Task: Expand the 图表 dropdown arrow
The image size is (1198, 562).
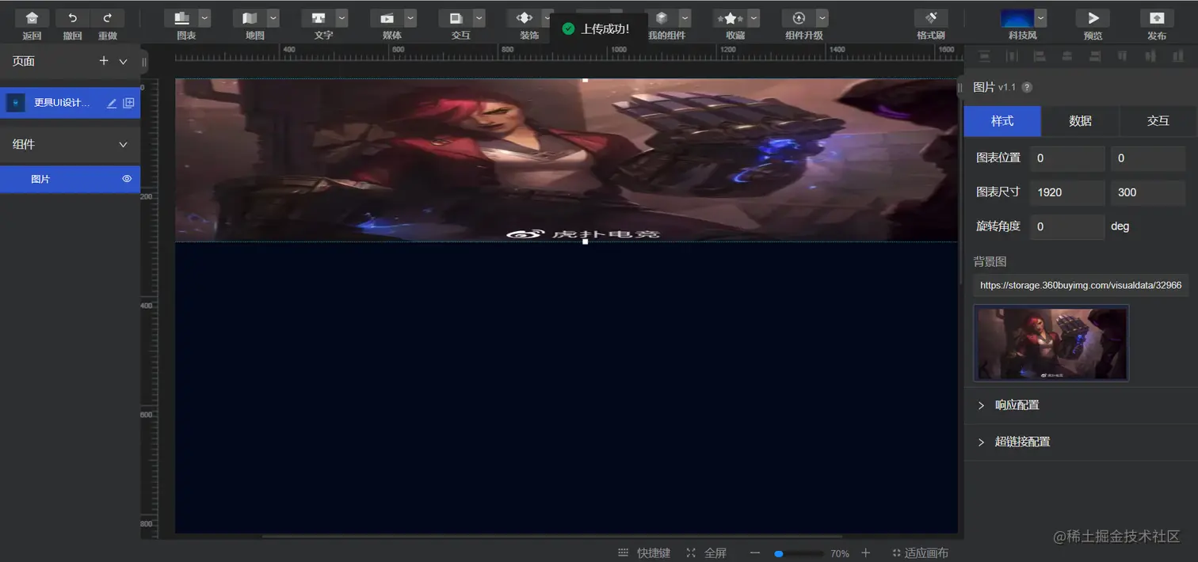Action: click(204, 18)
